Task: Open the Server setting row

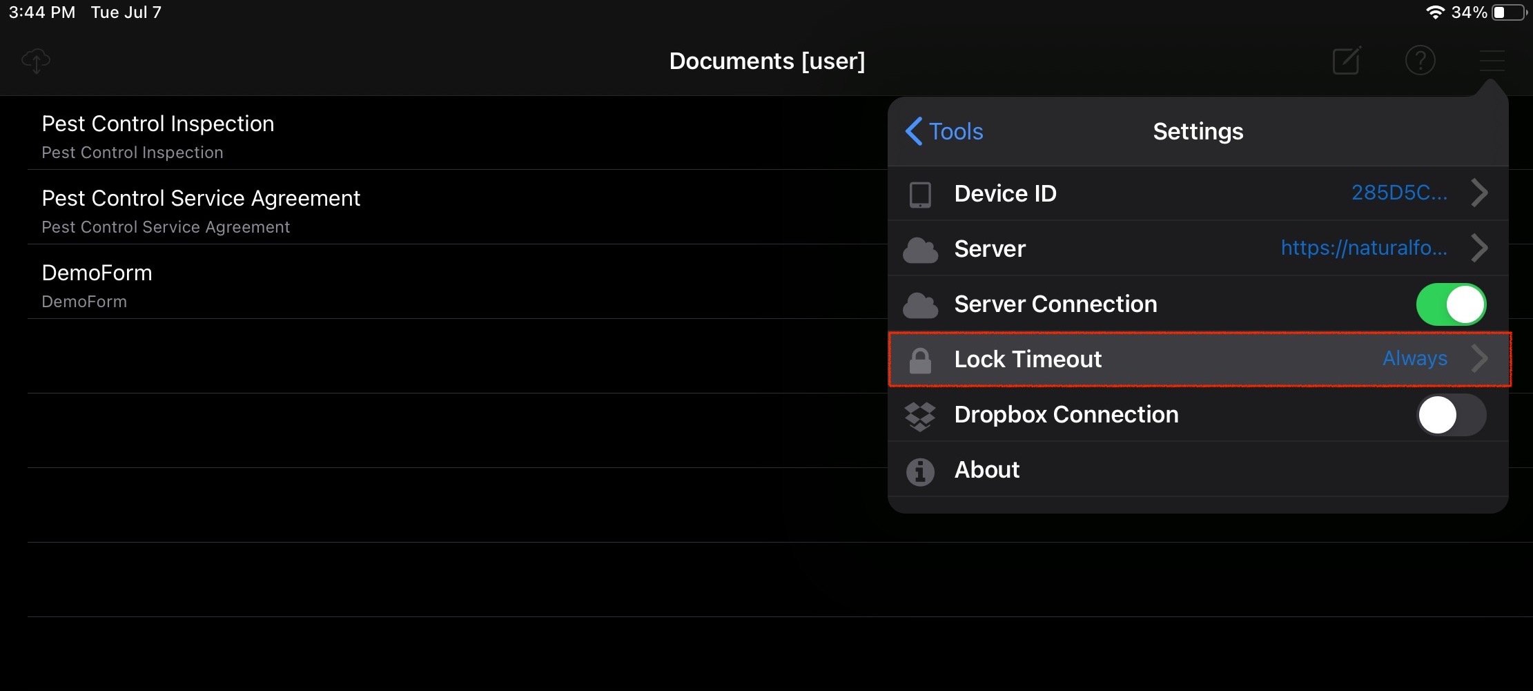Action: (1198, 249)
